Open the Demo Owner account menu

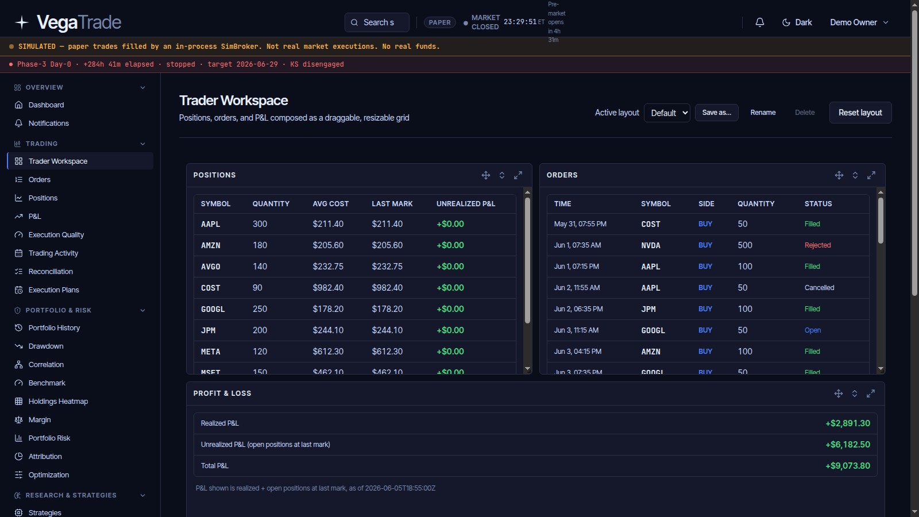(859, 22)
